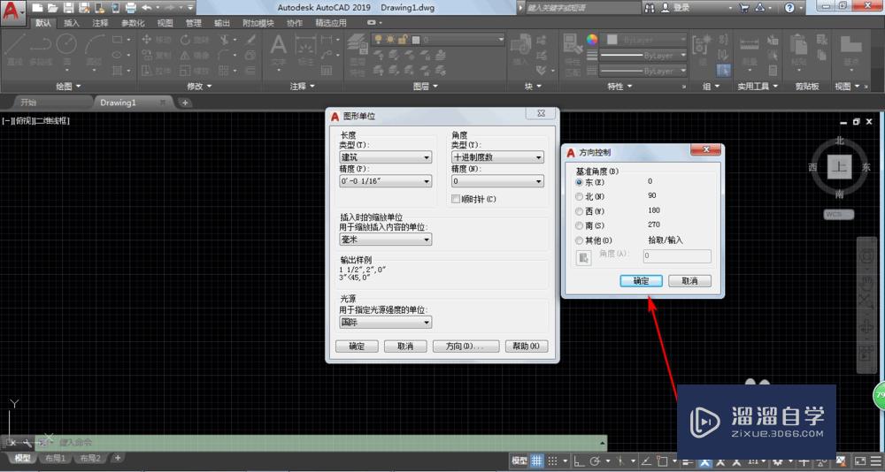
Task: Click the Help question mark icon
Action: click(789, 8)
